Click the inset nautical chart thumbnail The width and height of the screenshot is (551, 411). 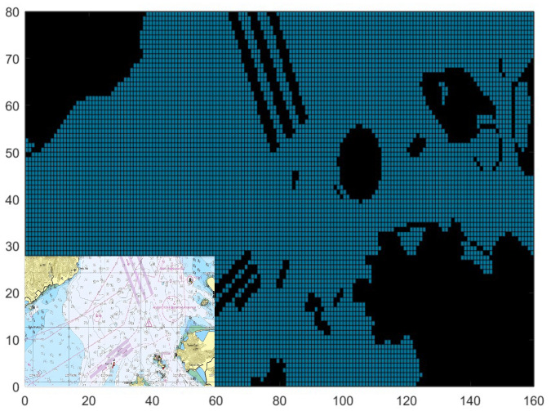click(x=119, y=321)
